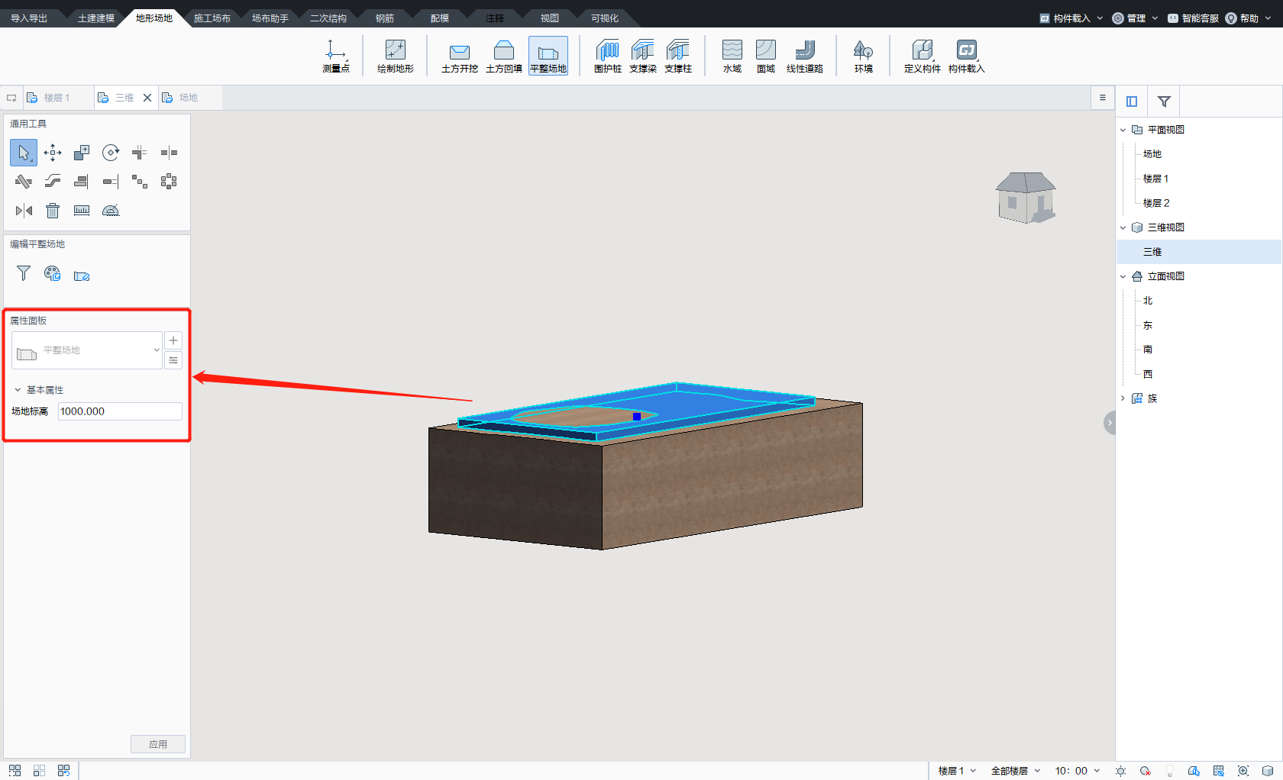Viewport: 1283px width, 780px height.
Task: Select the 围护桩 tool
Action: [608, 56]
